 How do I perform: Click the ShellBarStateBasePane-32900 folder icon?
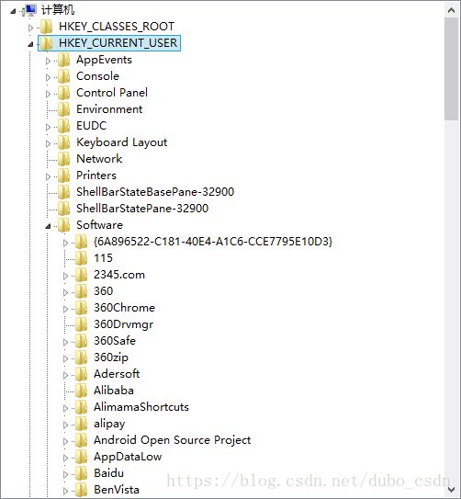pos(64,192)
